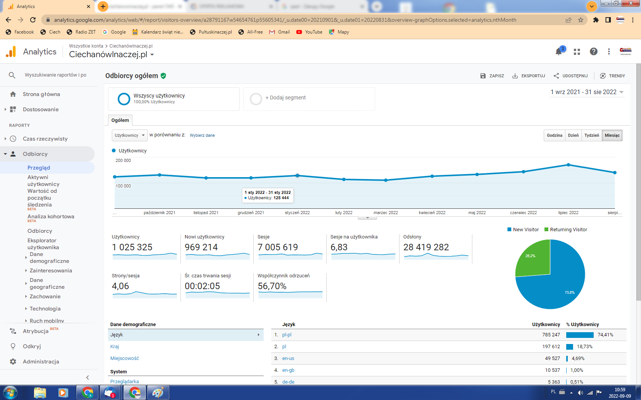
Task: Collapse the left sidebar with arrow
Action: coord(87,378)
